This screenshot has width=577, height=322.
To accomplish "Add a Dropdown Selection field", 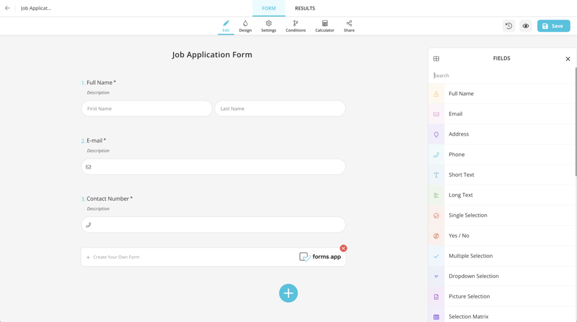I will point(473,276).
